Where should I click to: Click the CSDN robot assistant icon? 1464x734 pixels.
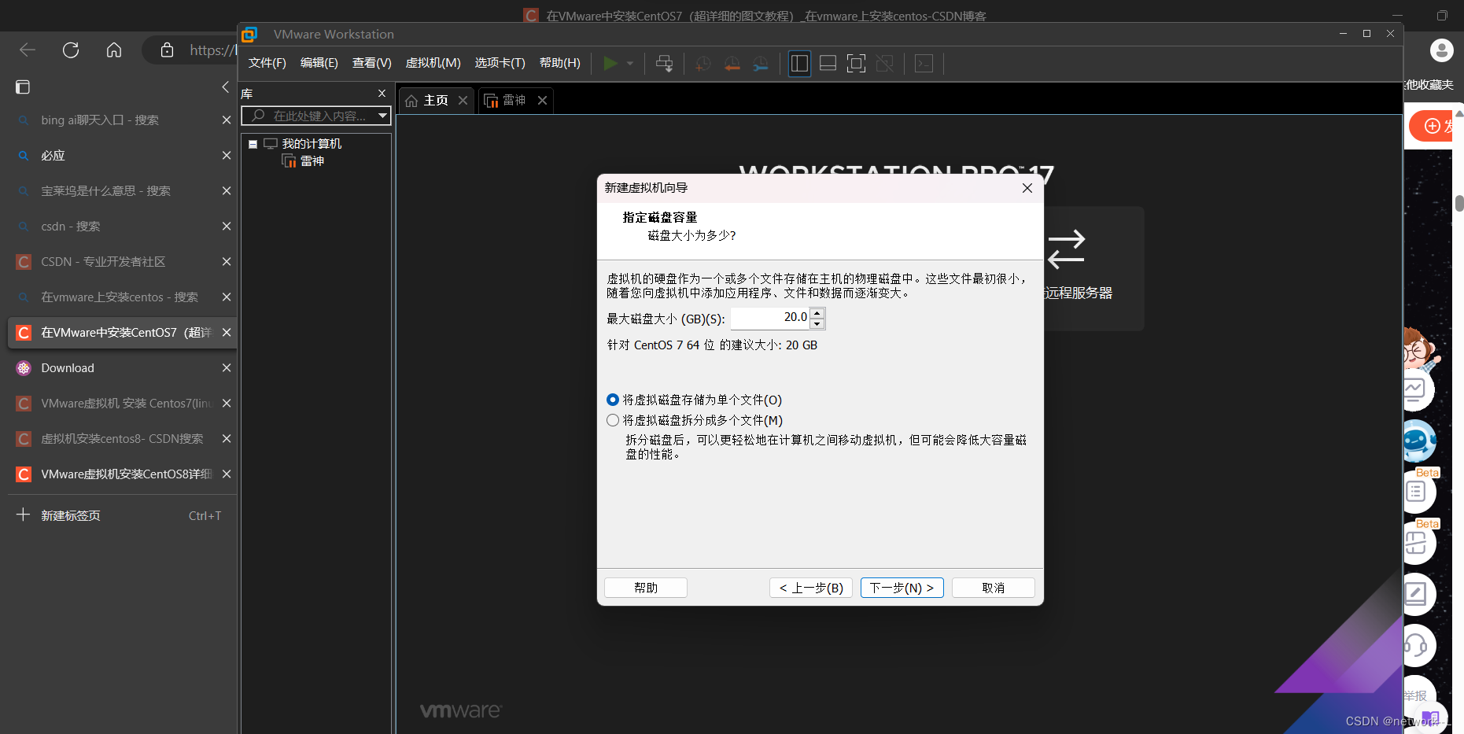(1418, 441)
